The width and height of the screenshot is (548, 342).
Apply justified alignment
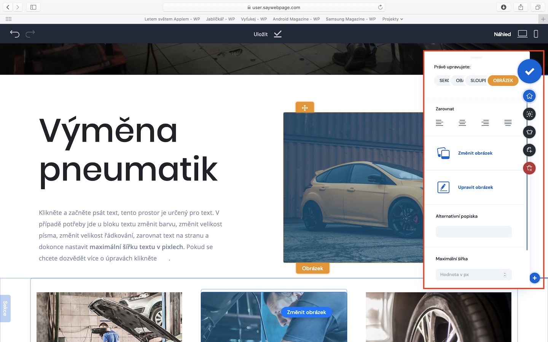pyautogui.click(x=508, y=123)
